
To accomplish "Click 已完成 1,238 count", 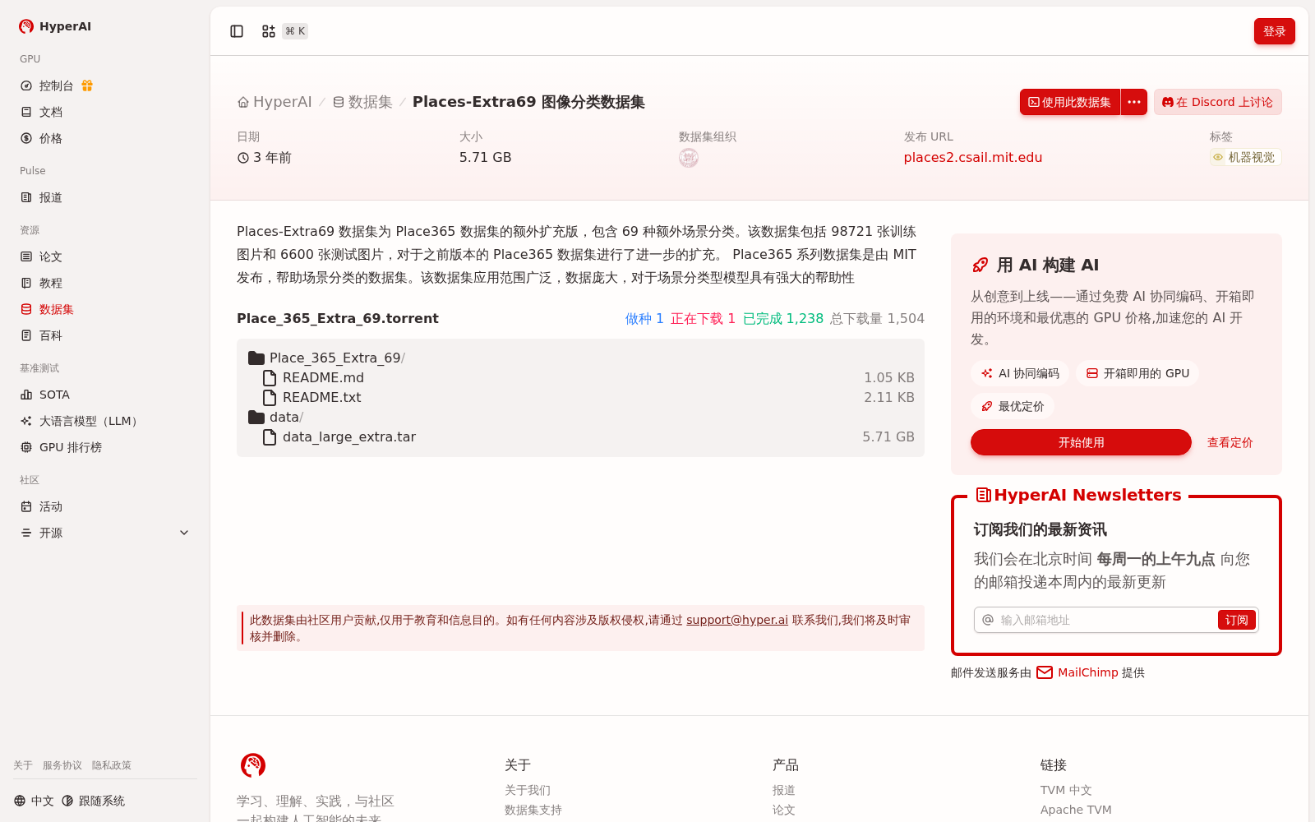I will tap(783, 318).
